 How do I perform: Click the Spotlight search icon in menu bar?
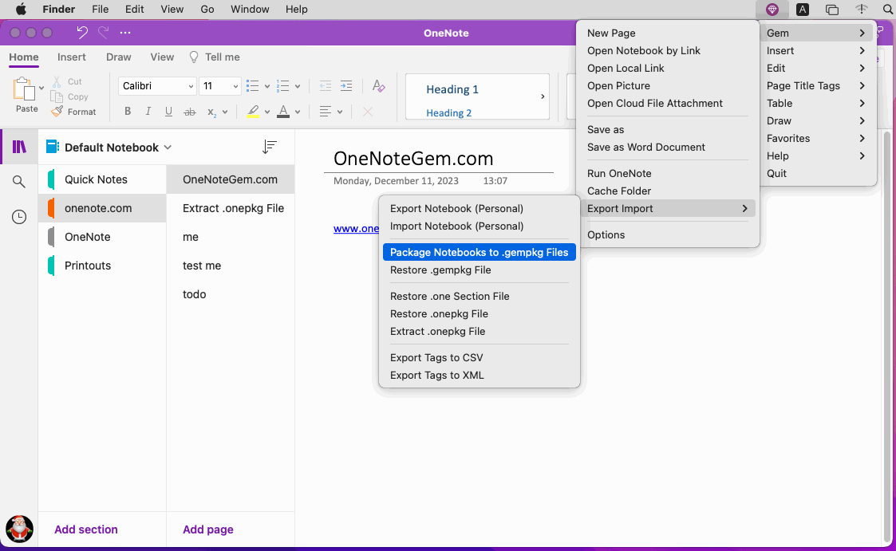point(887,9)
